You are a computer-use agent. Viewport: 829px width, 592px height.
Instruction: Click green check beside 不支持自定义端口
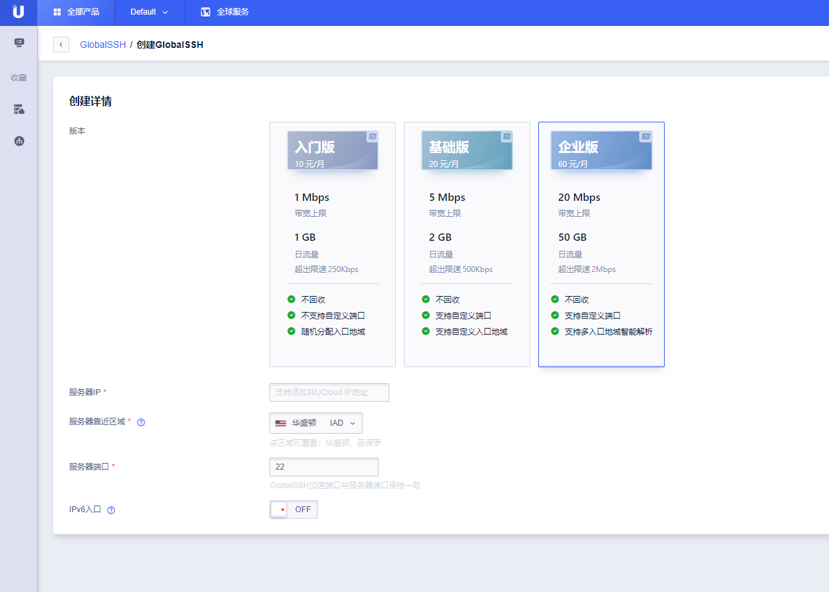tap(291, 315)
